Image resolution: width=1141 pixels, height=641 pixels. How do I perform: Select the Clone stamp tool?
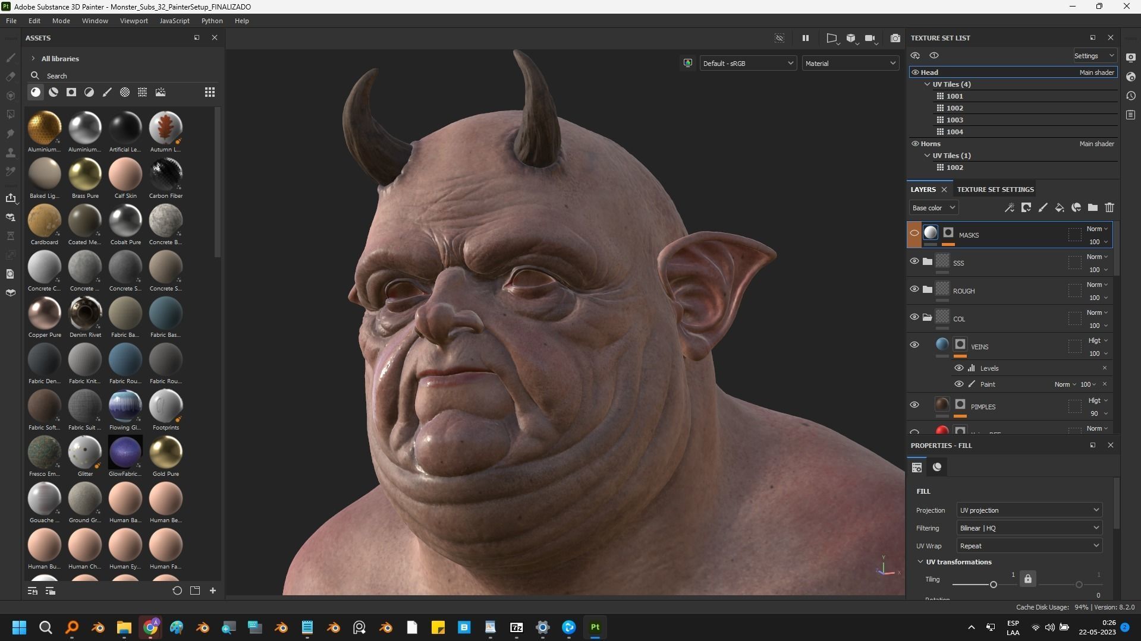point(11,153)
